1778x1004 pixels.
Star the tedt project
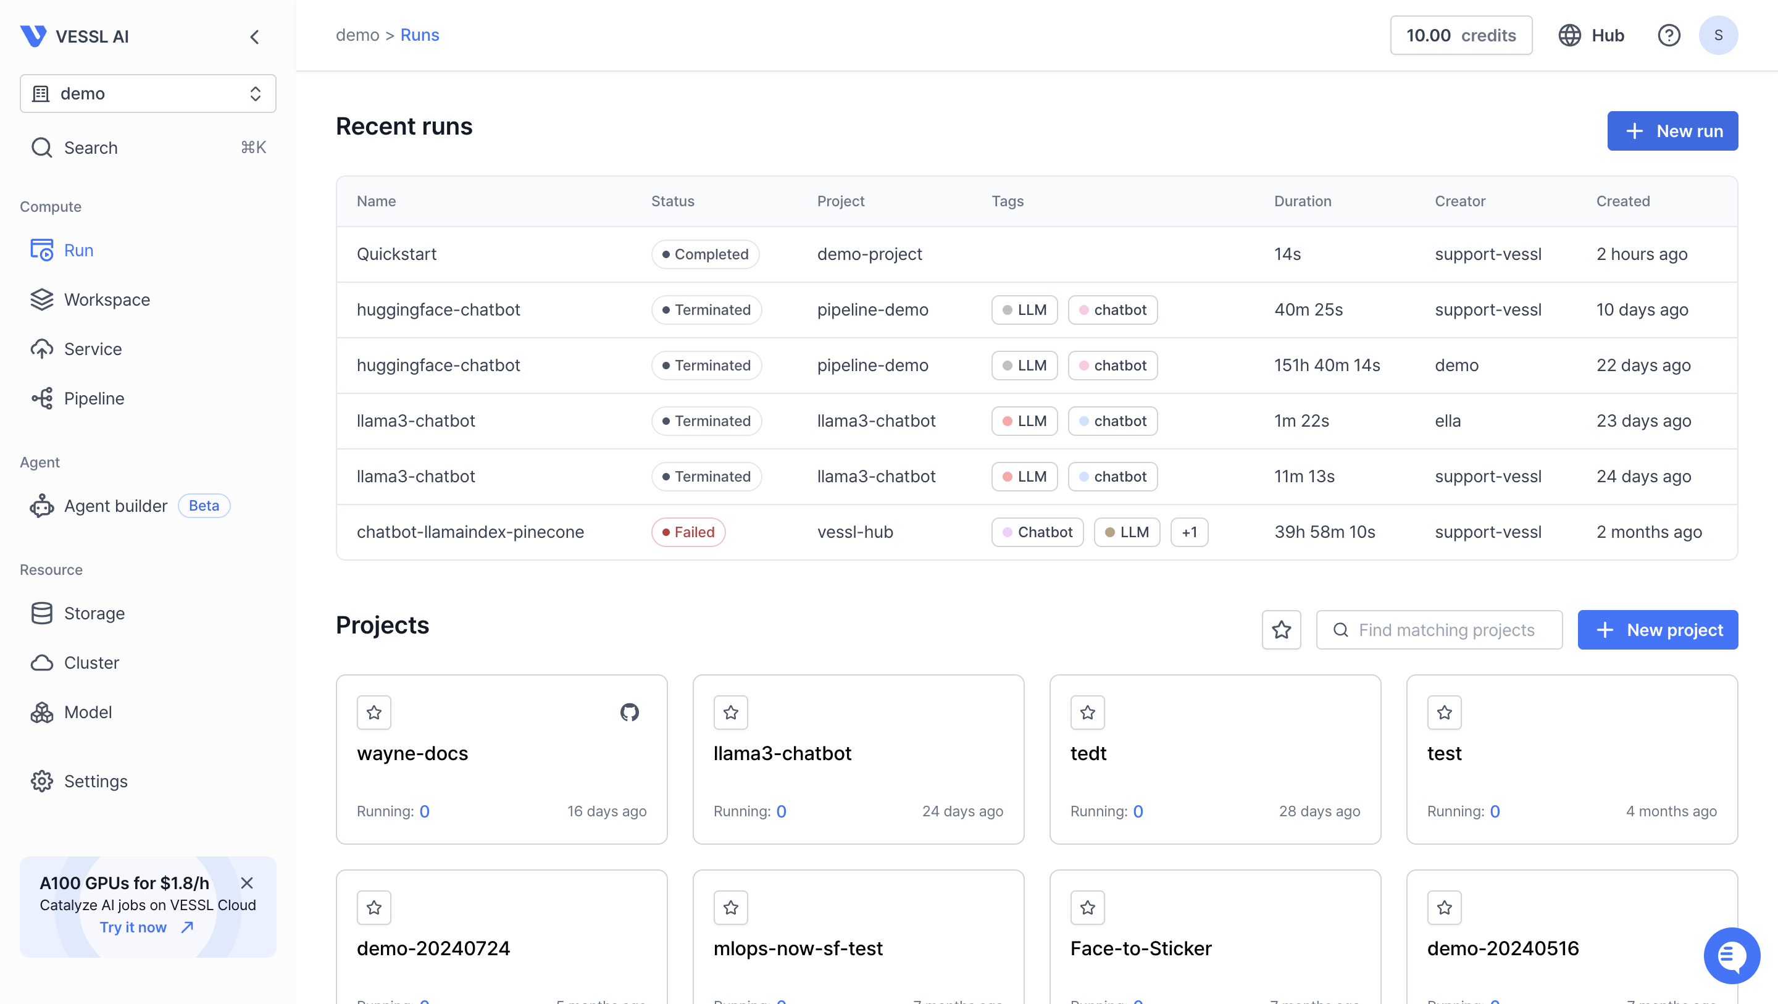1087,712
